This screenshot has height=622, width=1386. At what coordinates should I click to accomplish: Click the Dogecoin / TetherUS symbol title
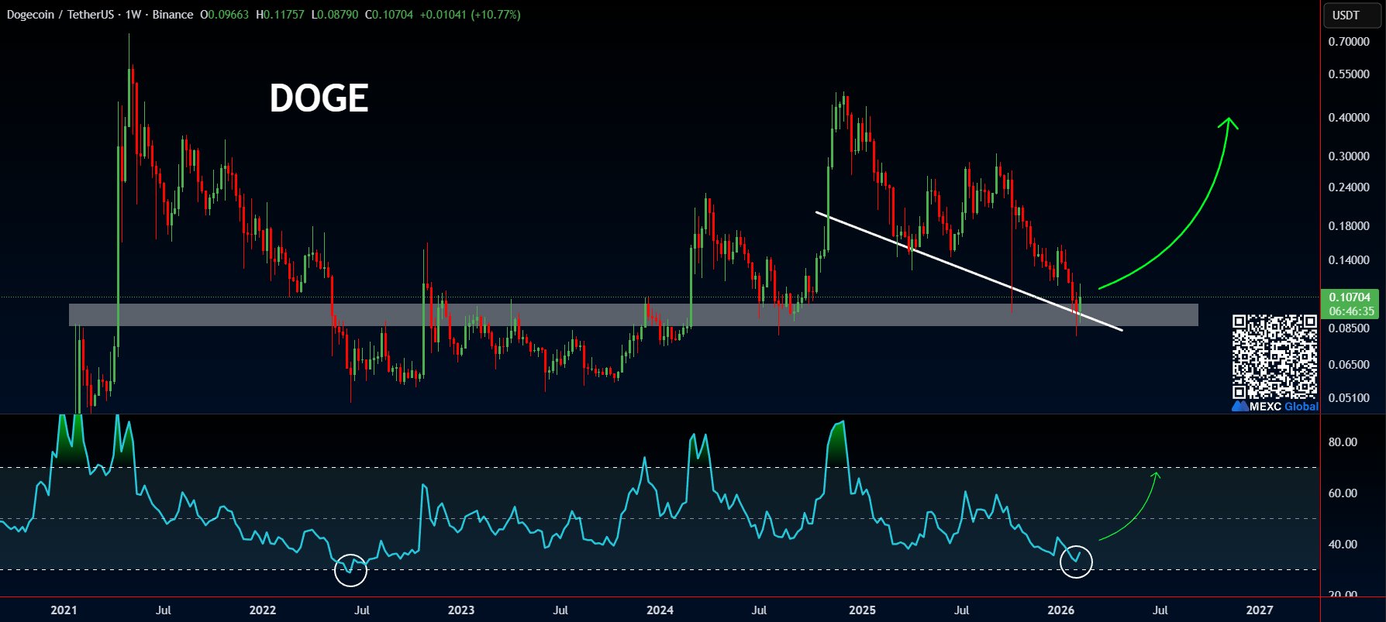tap(60, 15)
